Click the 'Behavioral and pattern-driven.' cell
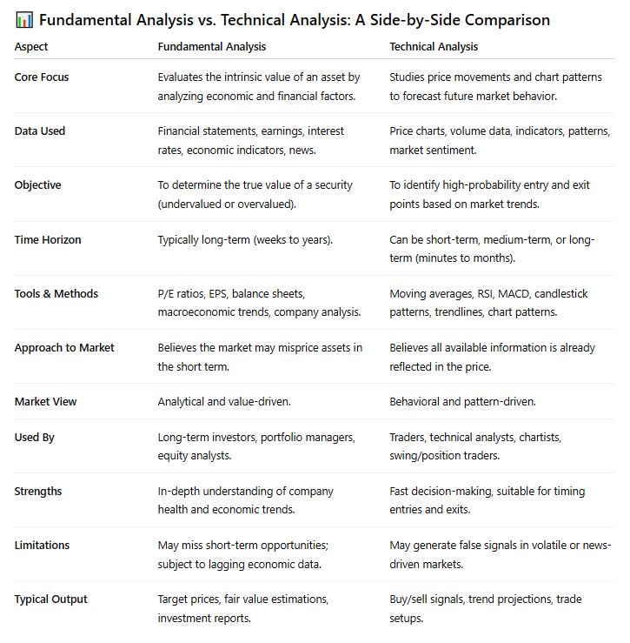Screen dimensions: 630x643 point(462,401)
